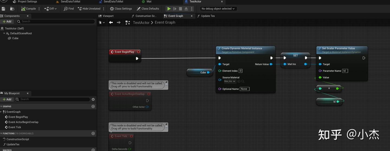Click the Save blueprint icon
The image size is (390, 151).
tap(4, 9)
